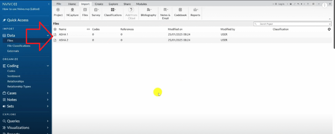
Task: Click the add circle icon in list header
Action: click(55, 29)
